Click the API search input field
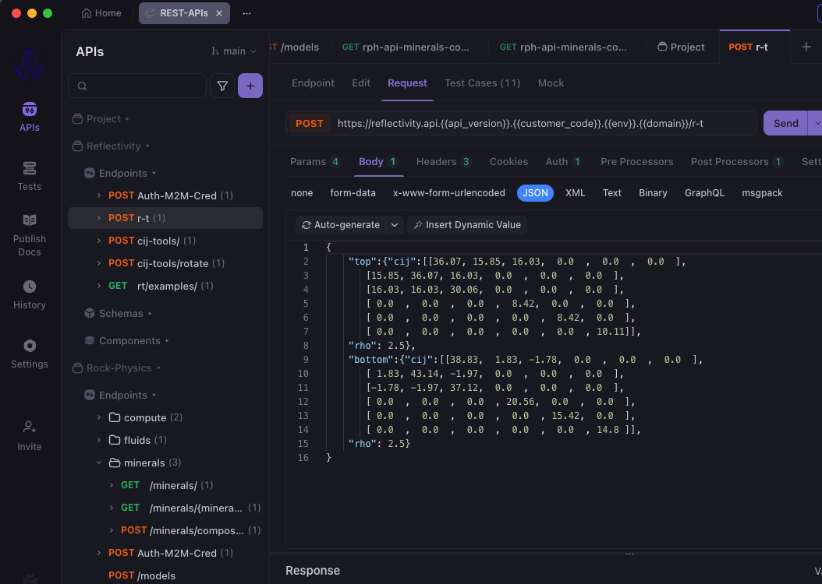 point(137,86)
